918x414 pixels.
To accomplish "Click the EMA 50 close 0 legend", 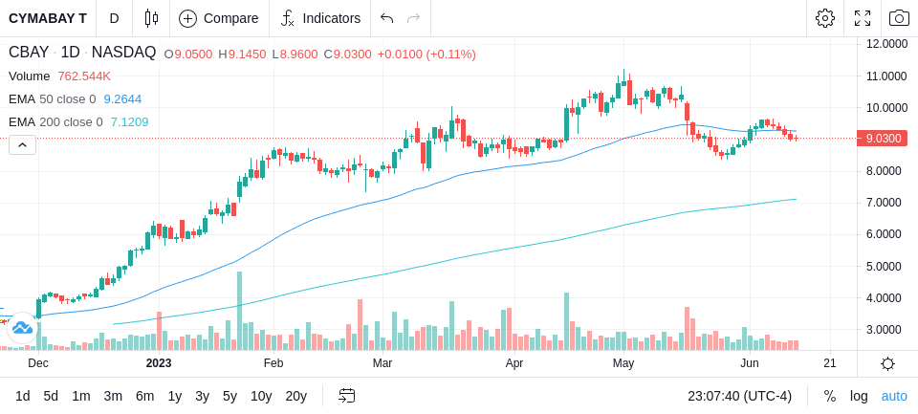I will click(52, 99).
